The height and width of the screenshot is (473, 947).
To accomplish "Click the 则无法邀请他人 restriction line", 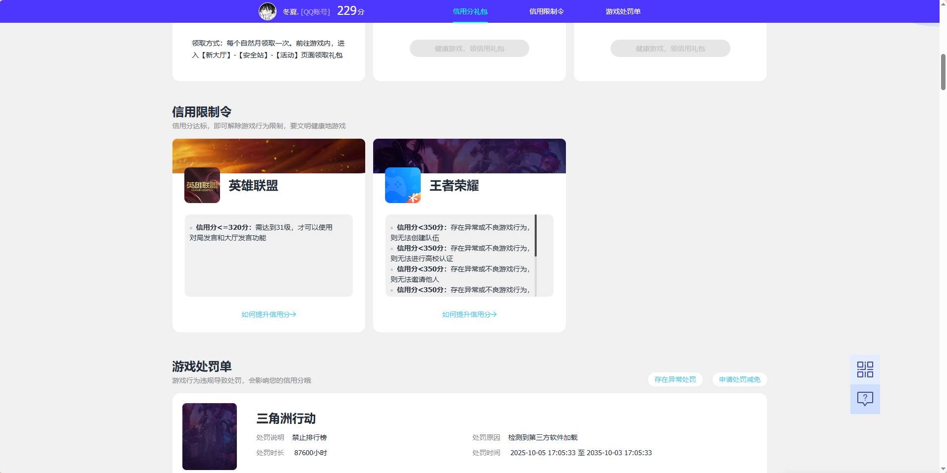I will (415, 279).
